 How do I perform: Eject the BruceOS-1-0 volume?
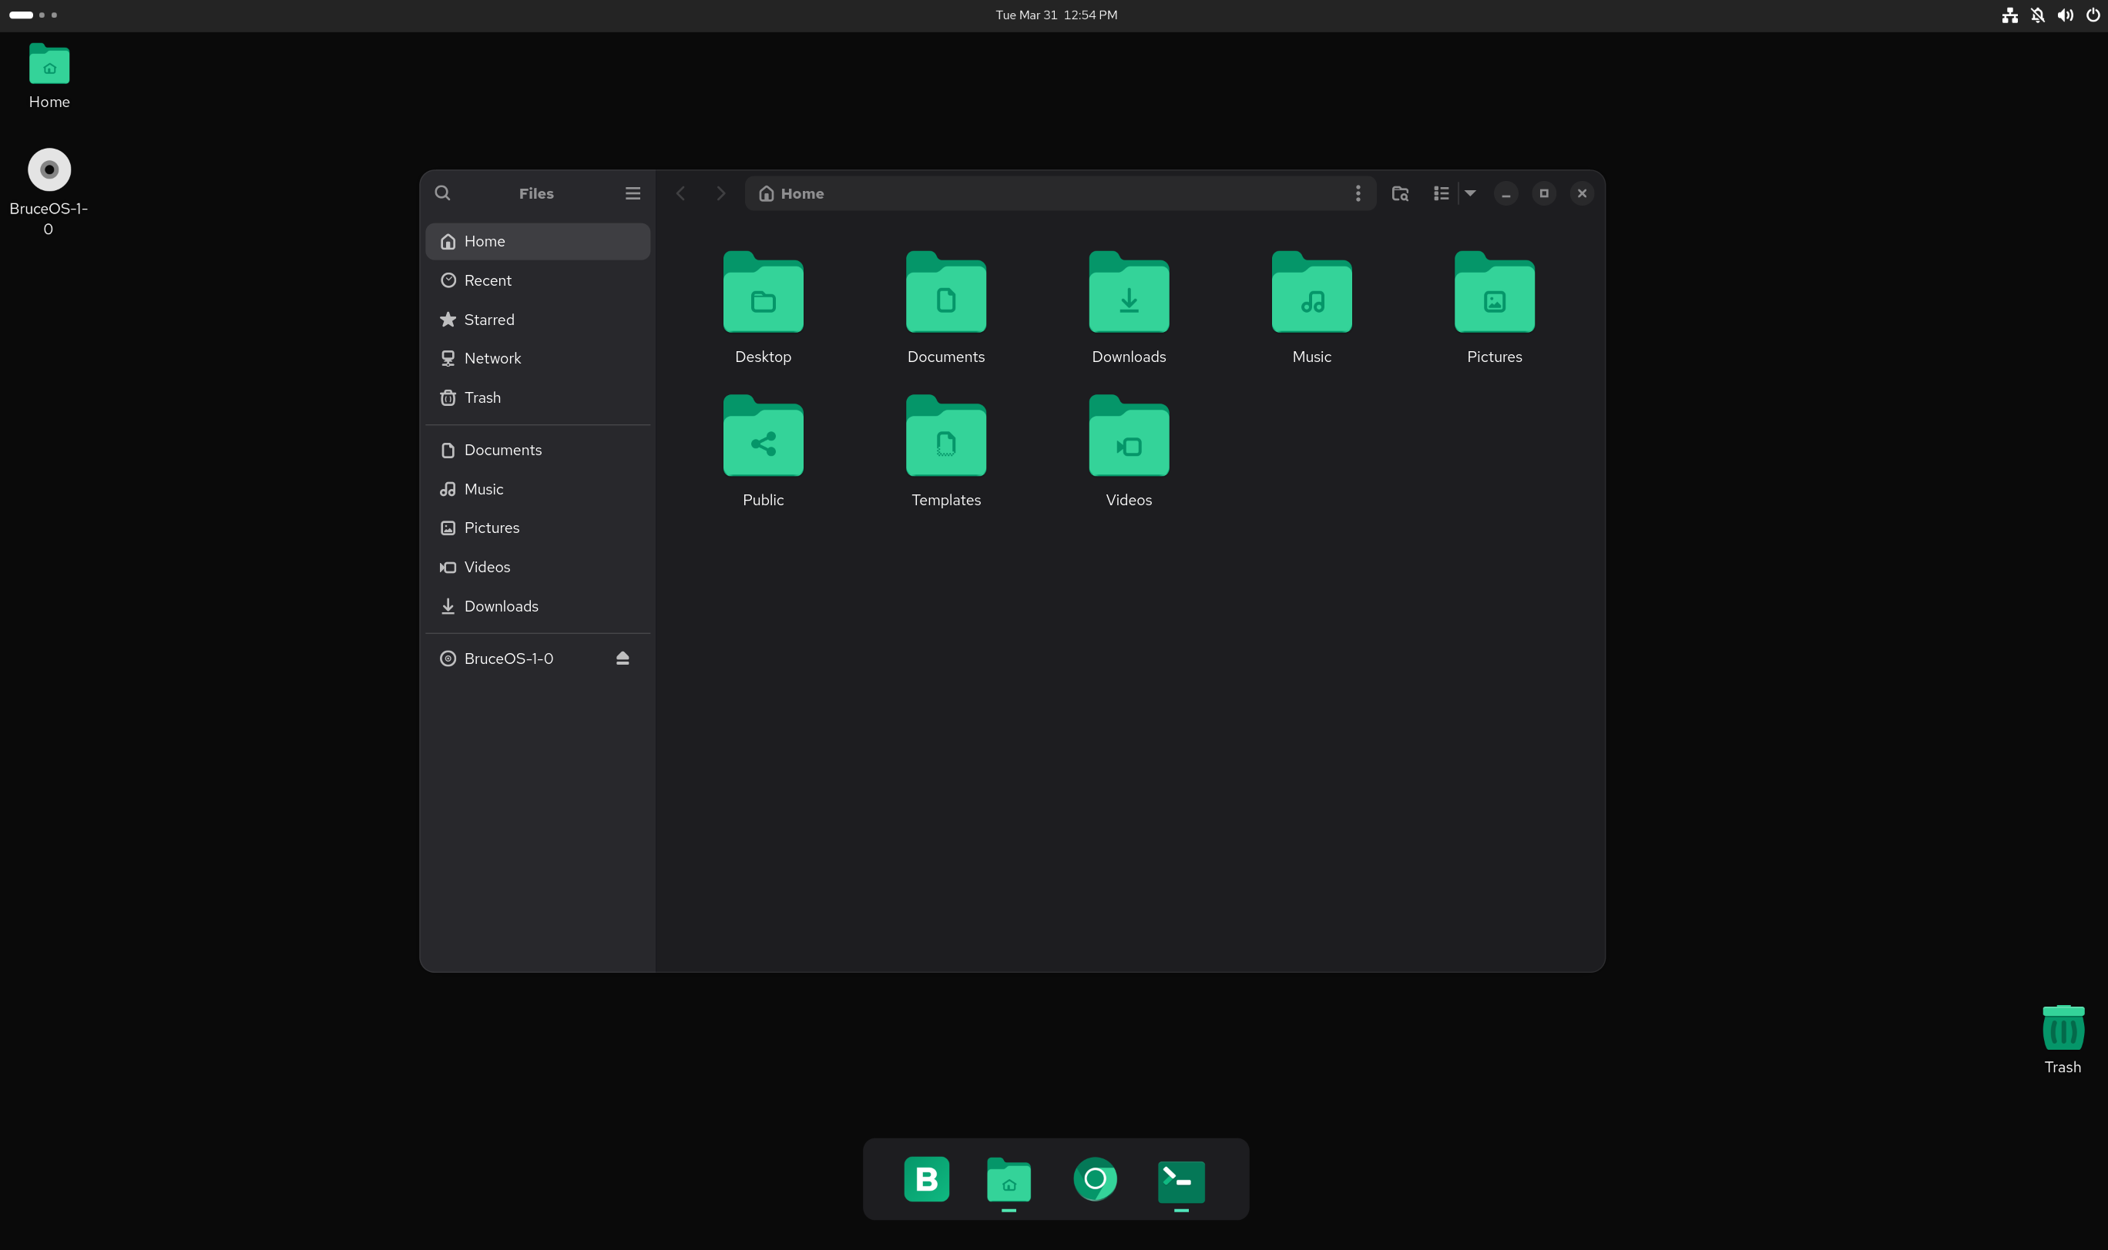(x=623, y=658)
